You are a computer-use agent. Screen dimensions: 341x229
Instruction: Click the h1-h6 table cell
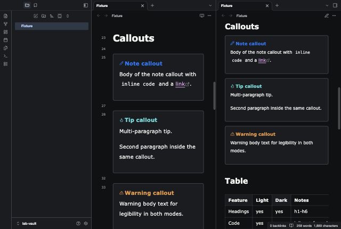click(310, 211)
